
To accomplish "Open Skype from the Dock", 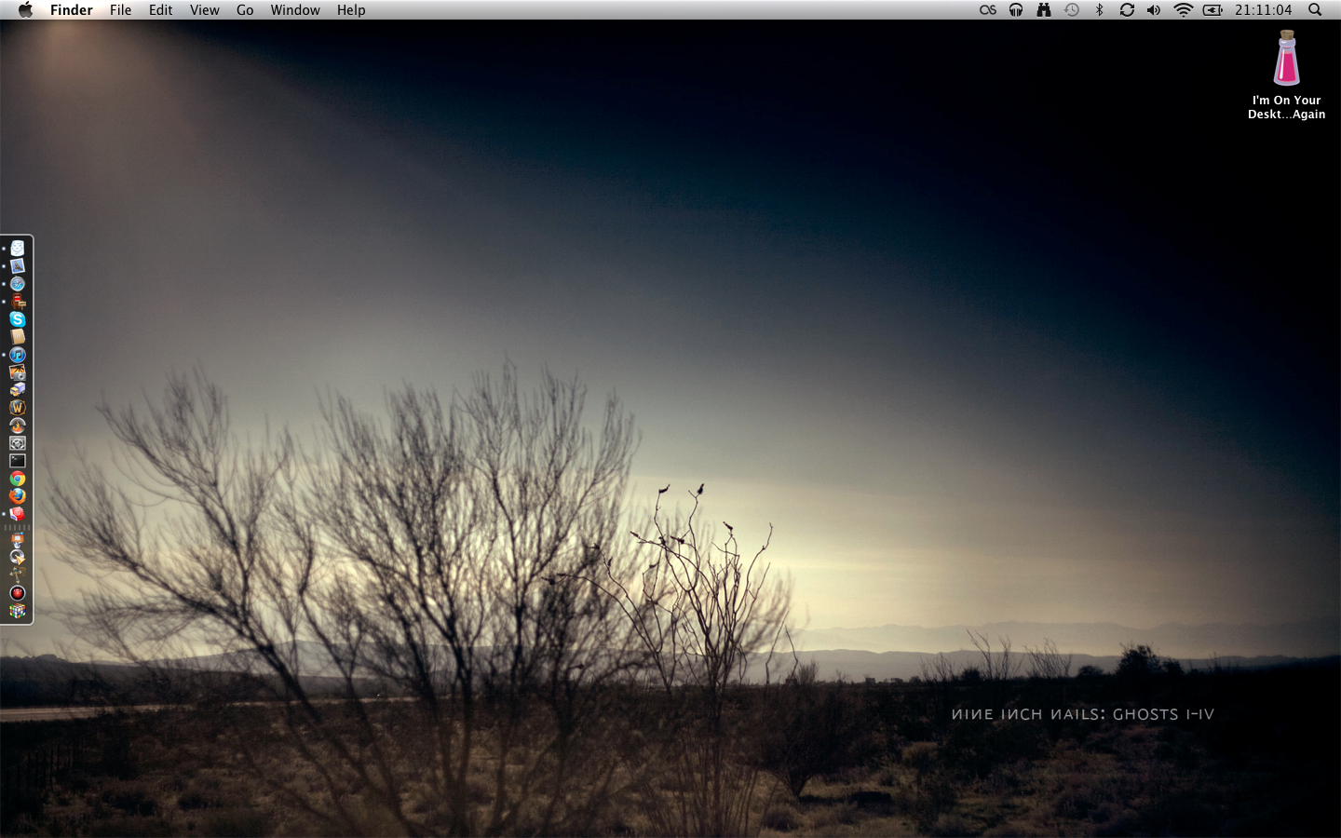I will coord(18,319).
